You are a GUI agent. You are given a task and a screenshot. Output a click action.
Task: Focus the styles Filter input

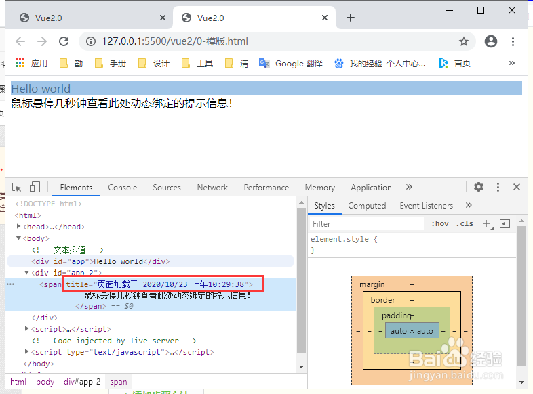click(x=367, y=224)
